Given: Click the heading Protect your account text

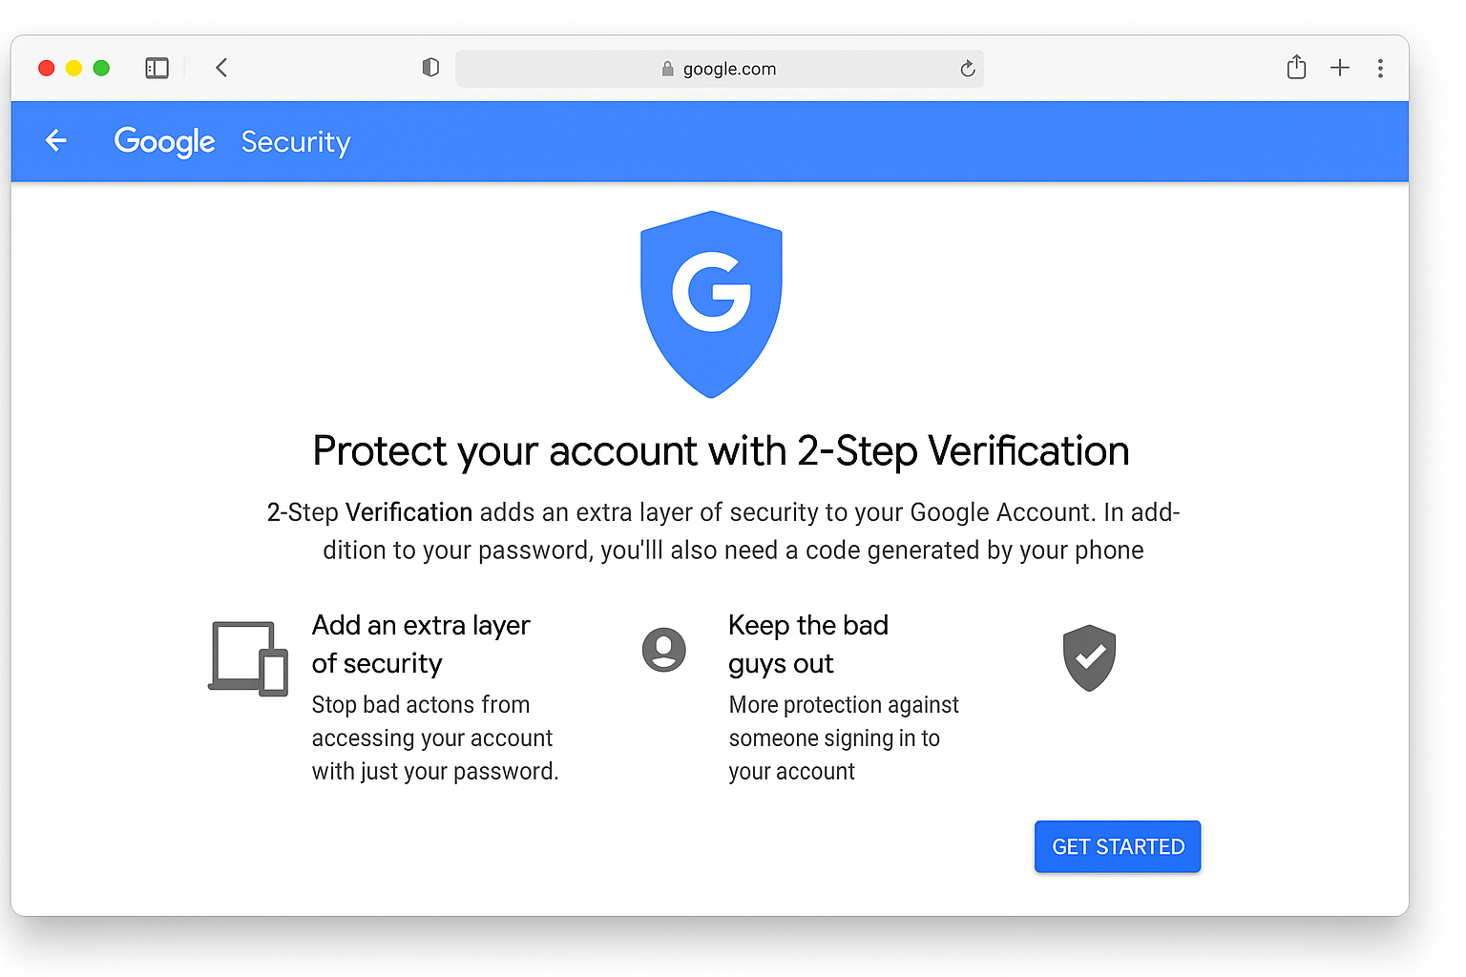Looking at the screenshot, I should click(x=721, y=450).
